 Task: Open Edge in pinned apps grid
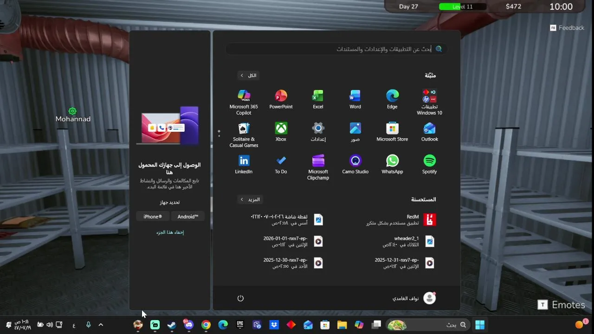coord(392,99)
